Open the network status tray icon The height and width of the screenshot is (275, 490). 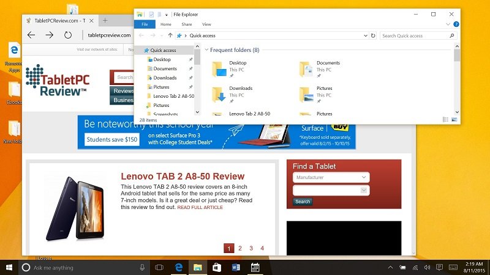415,268
